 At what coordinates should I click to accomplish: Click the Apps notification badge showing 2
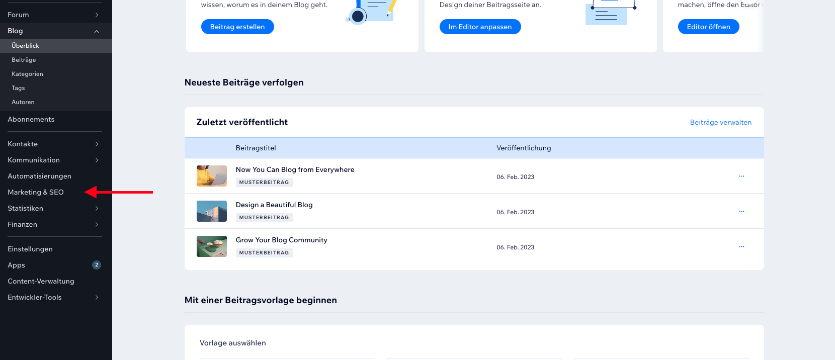tap(97, 265)
